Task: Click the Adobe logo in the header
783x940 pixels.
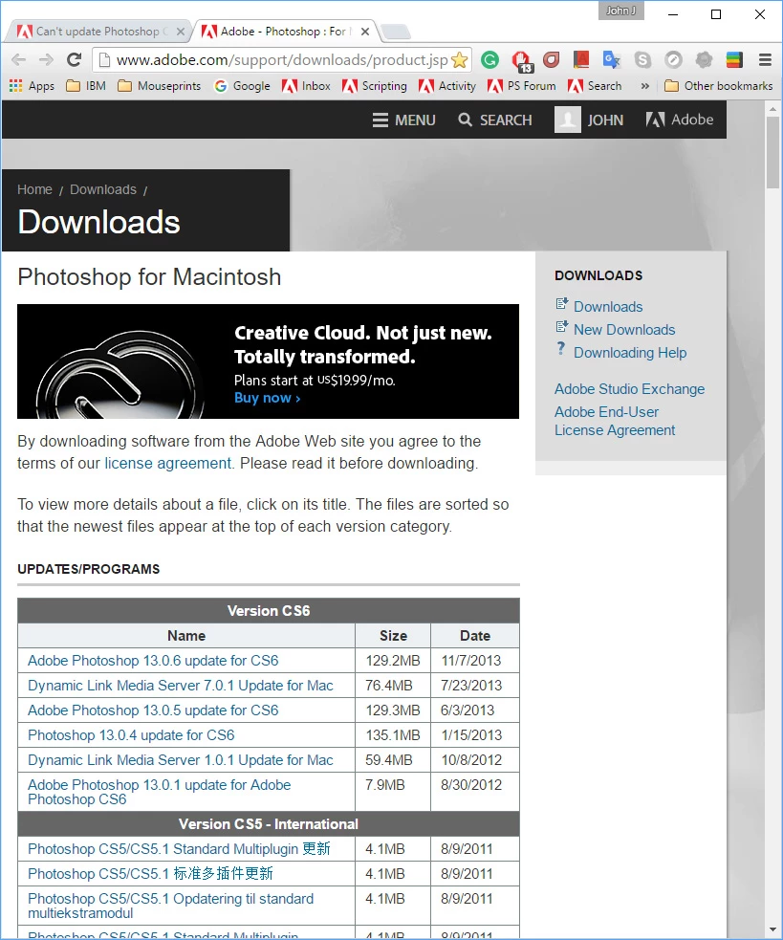Action: coord(680,120)
